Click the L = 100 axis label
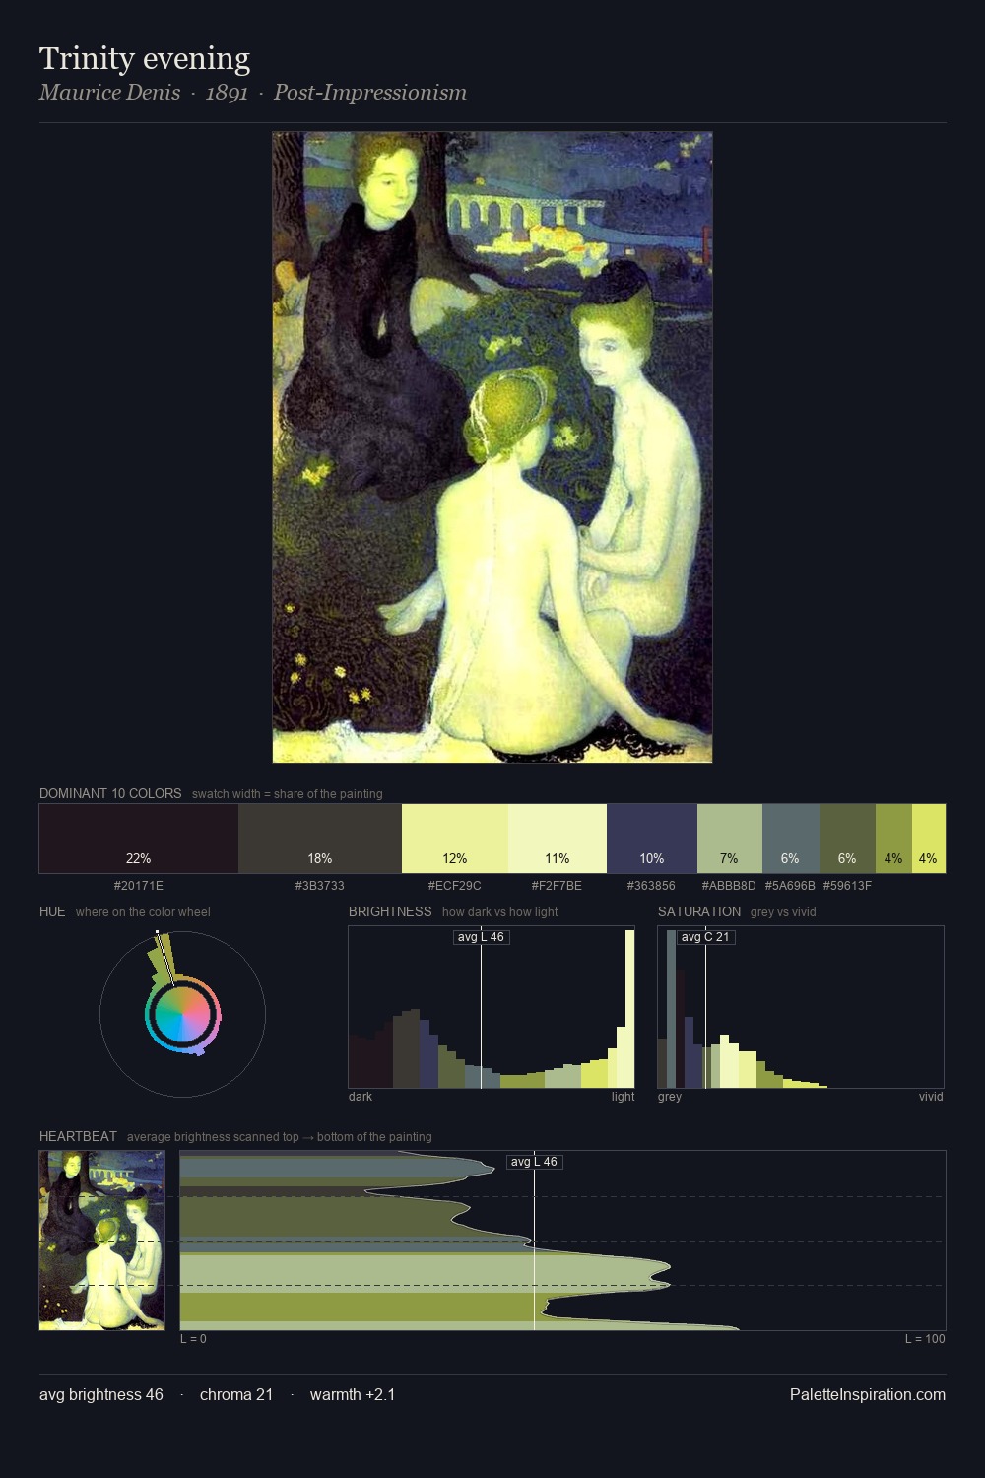This screenshot has width=985, height=1478. coord(925,1339)
